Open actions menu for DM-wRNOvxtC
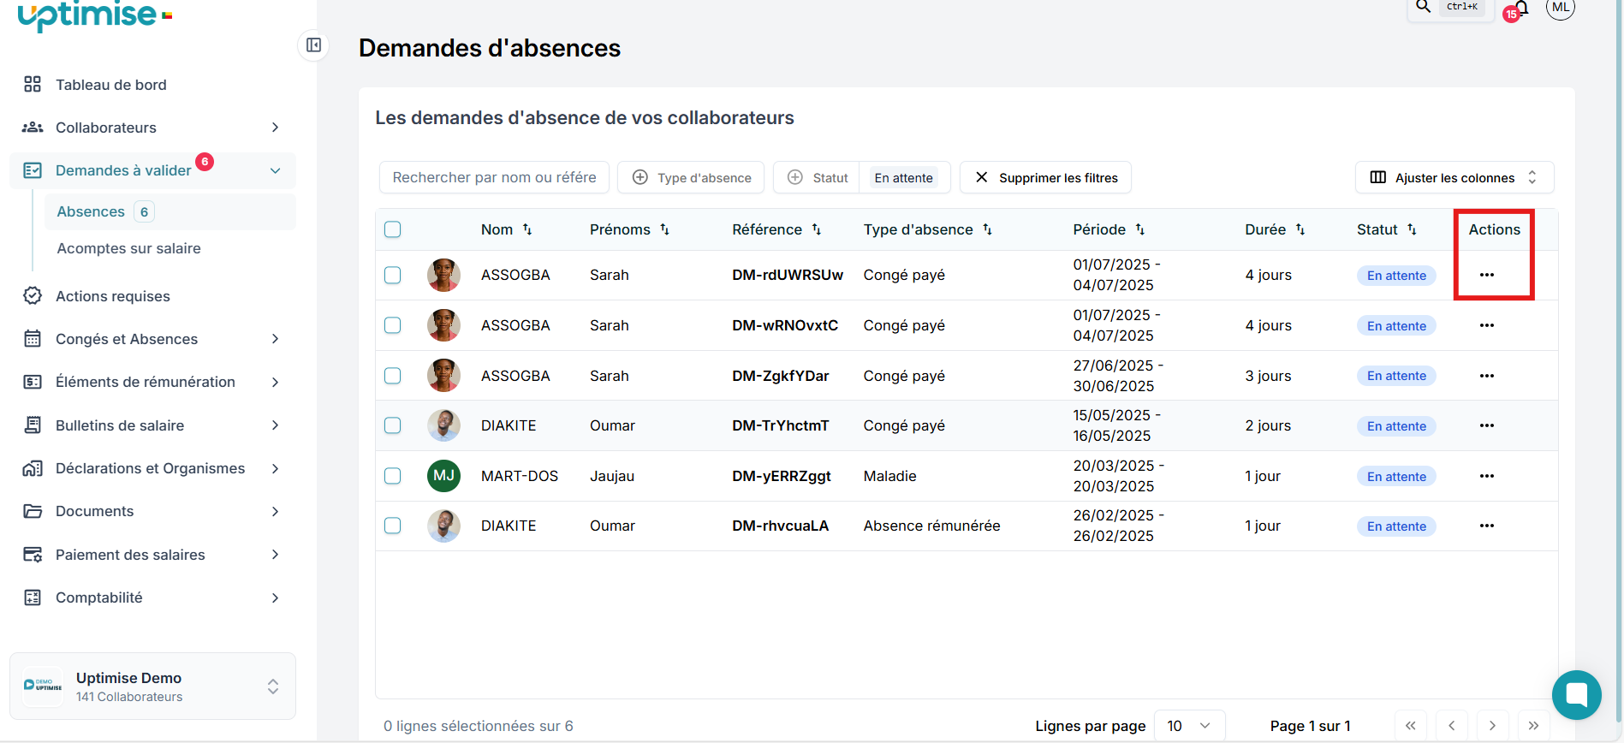The height and width of the screenshot is (743, 1624). tap(1487, 325)
